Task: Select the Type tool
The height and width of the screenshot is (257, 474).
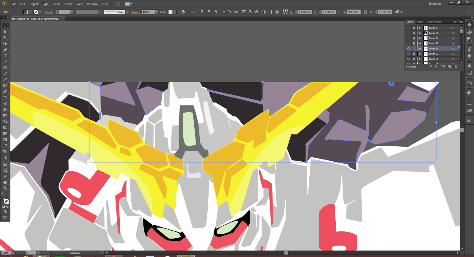Action: (5, 56)
